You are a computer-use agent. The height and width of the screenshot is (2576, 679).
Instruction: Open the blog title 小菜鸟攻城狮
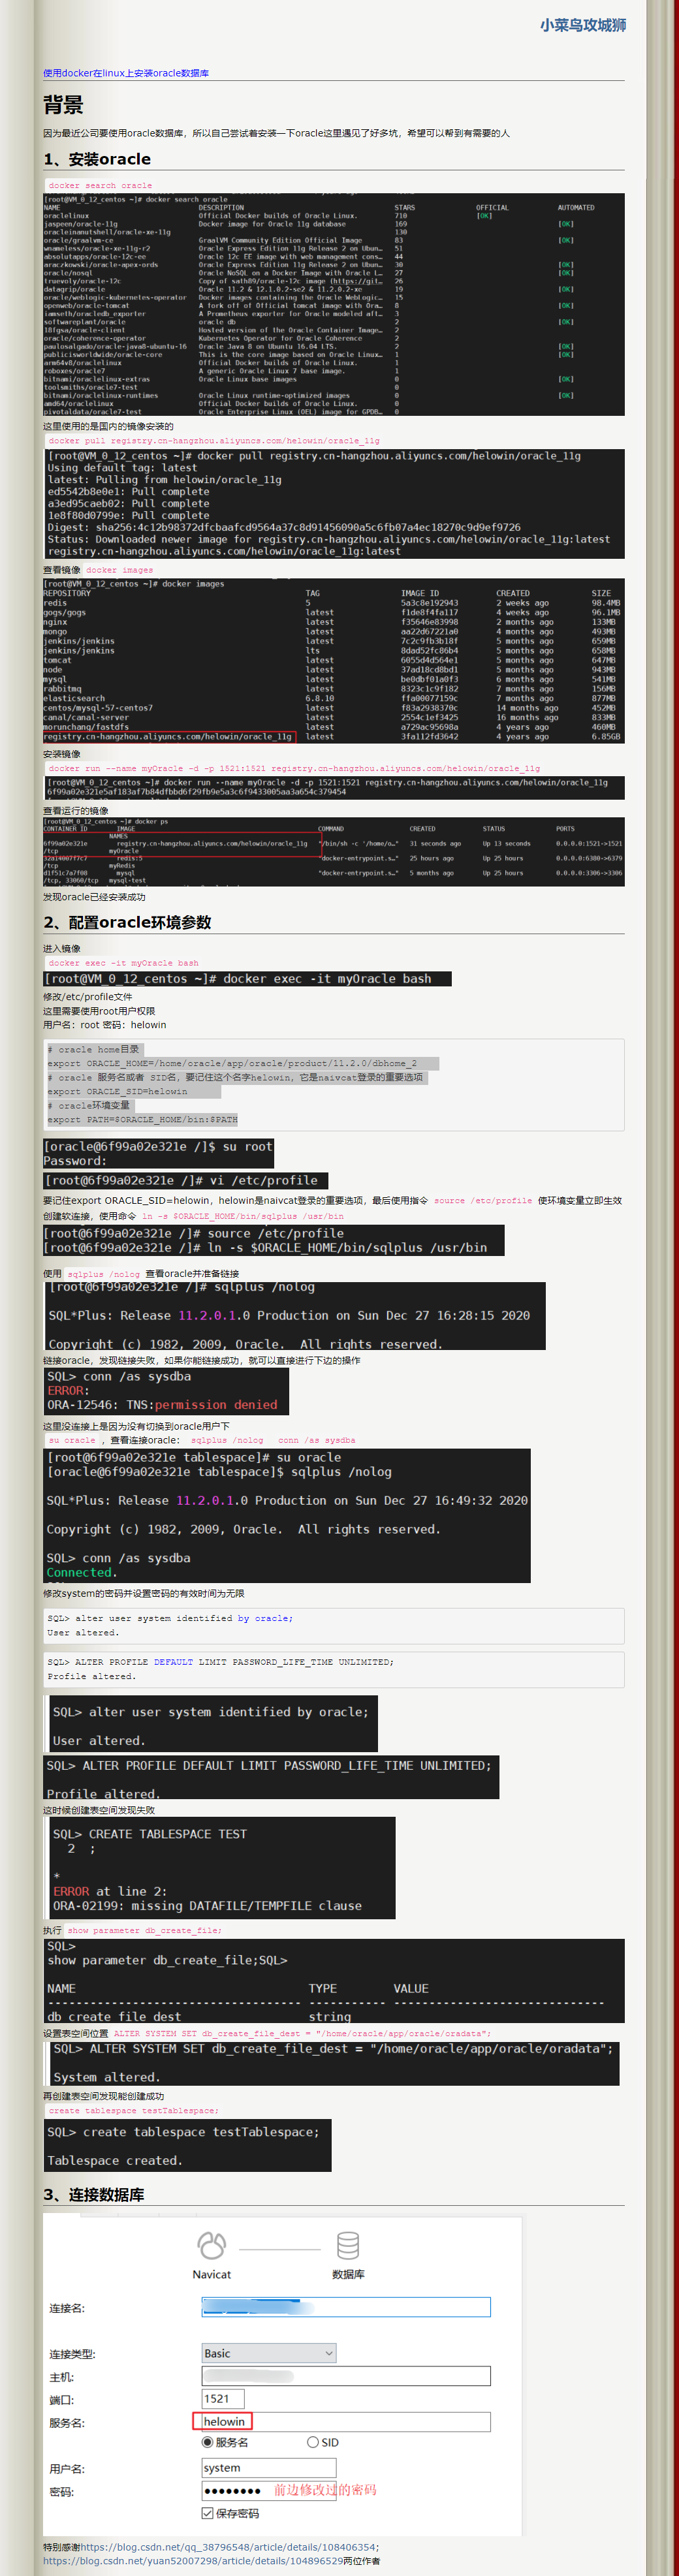[583, 25]
